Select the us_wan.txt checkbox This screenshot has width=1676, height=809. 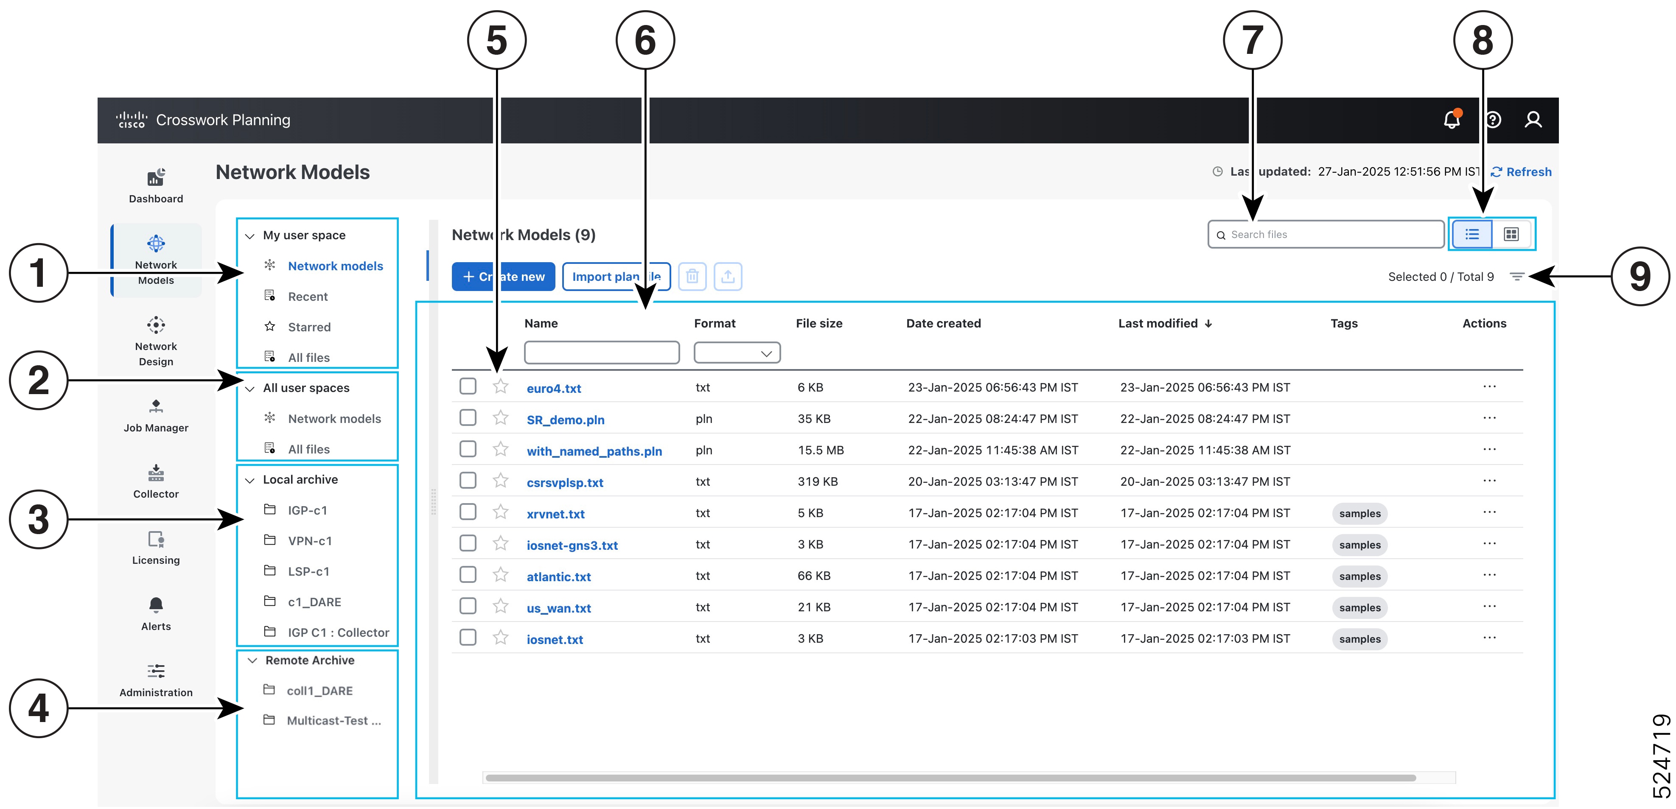tap(468, 606)
